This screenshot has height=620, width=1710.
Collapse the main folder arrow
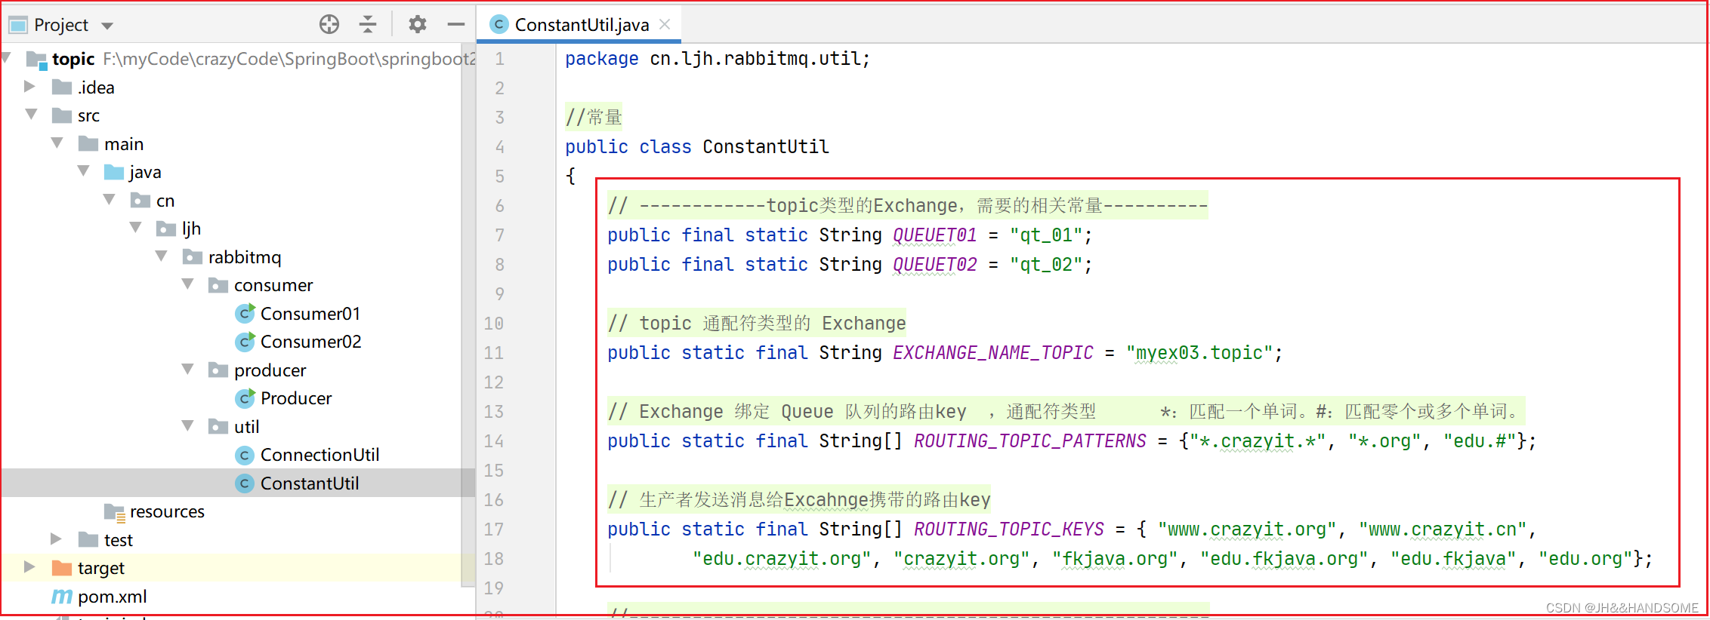click(57, 143)
